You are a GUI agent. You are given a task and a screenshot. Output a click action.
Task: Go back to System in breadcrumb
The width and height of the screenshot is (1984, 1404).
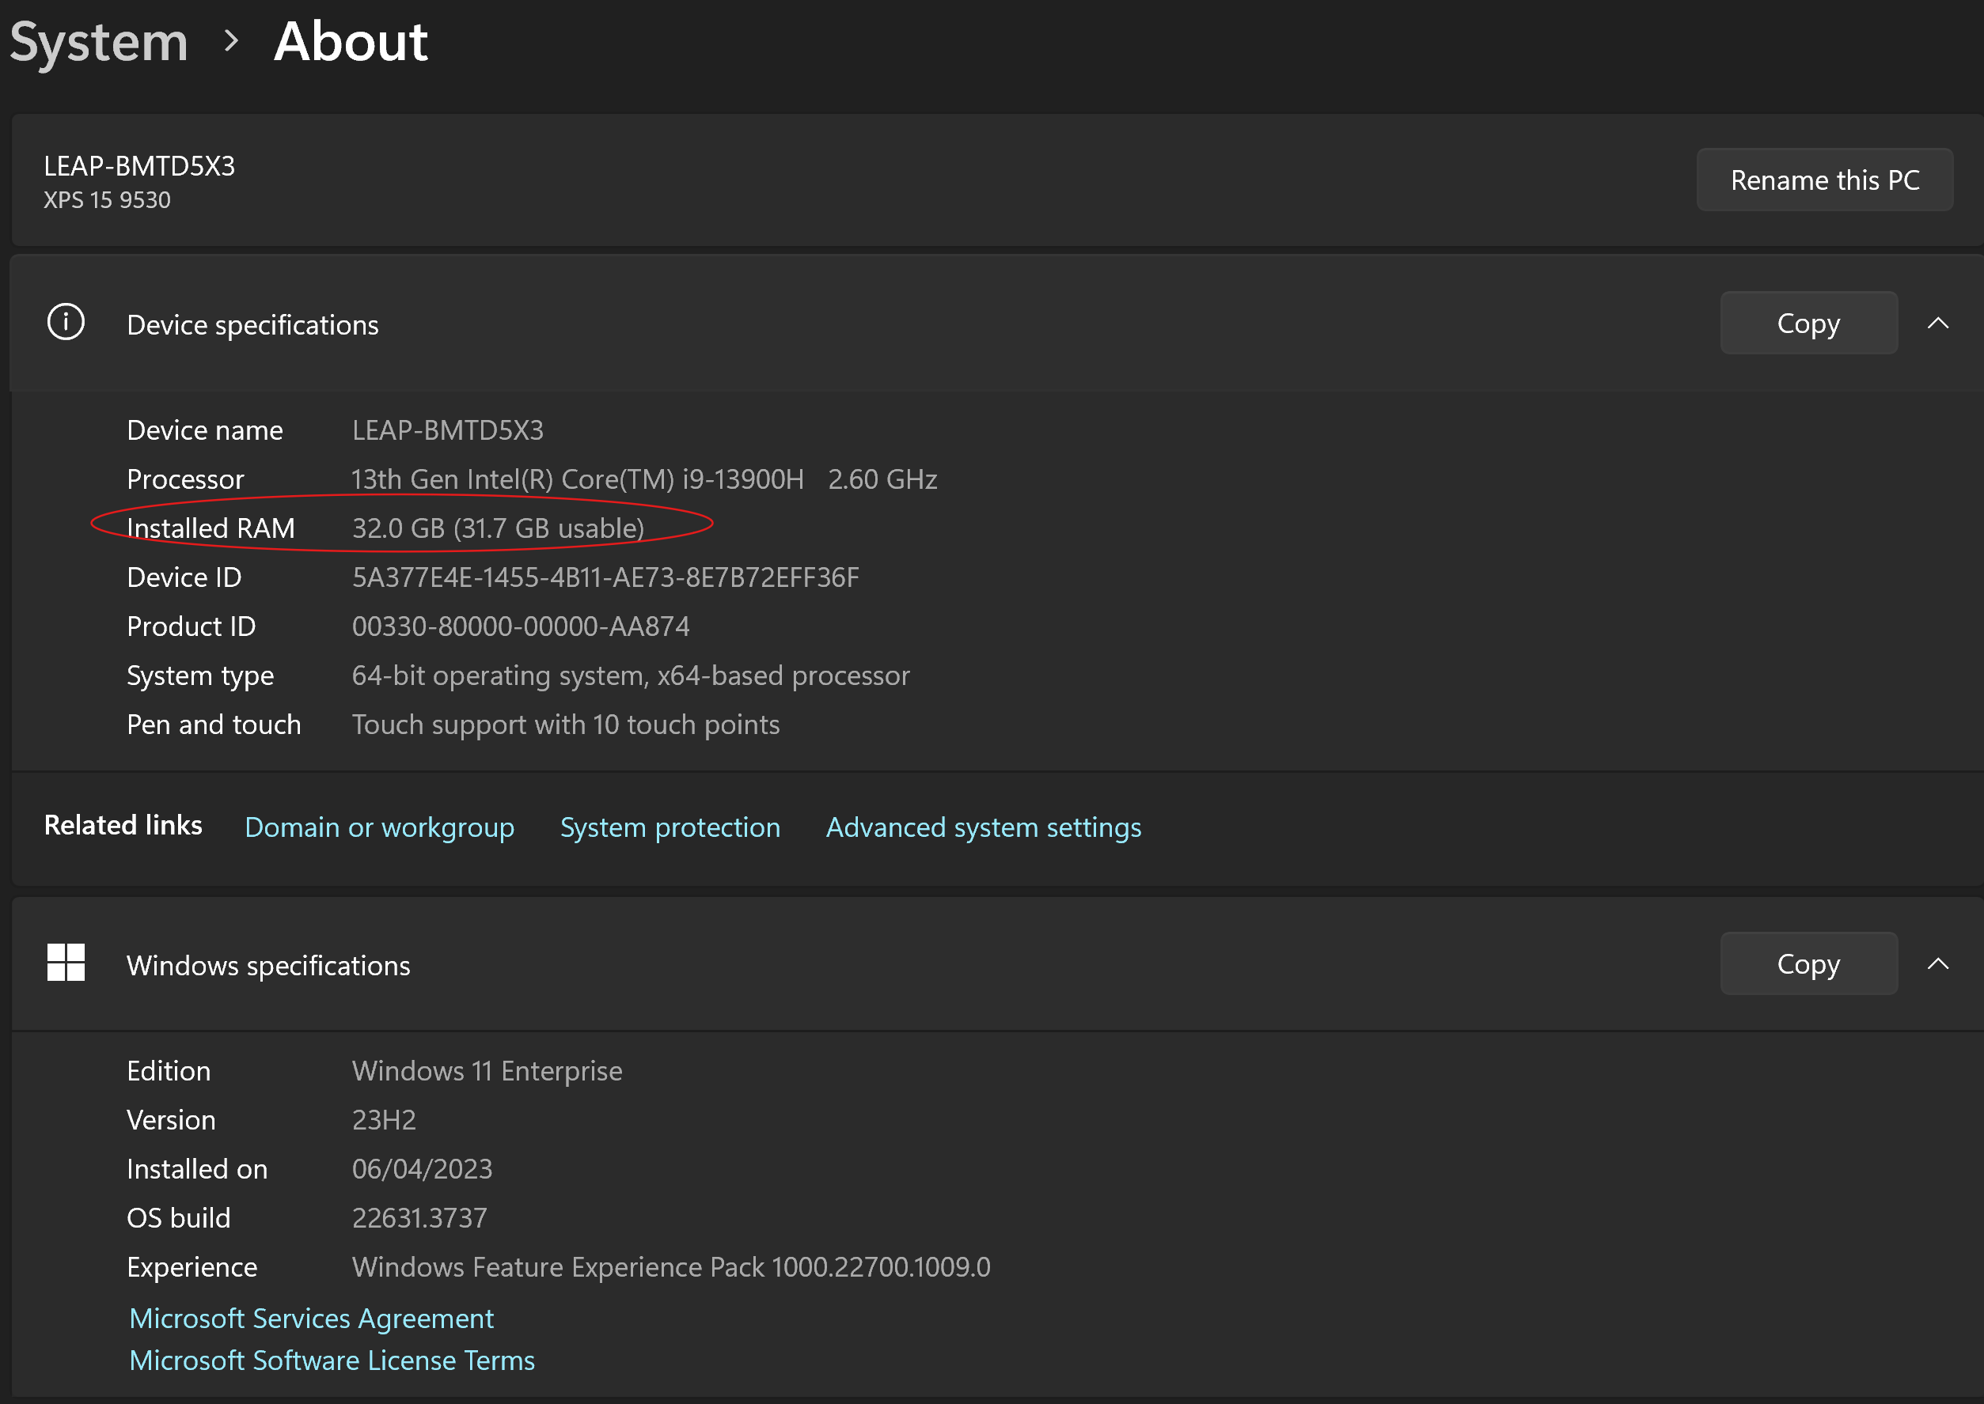99,40
